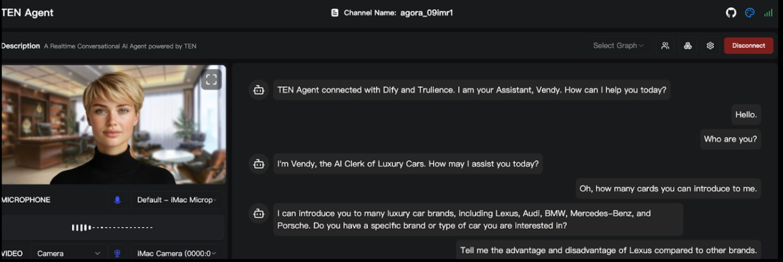The height and width of the screenshot is (262, 783).
Task: Select the "Who are you?" chat message
Action: pos(730,139)
